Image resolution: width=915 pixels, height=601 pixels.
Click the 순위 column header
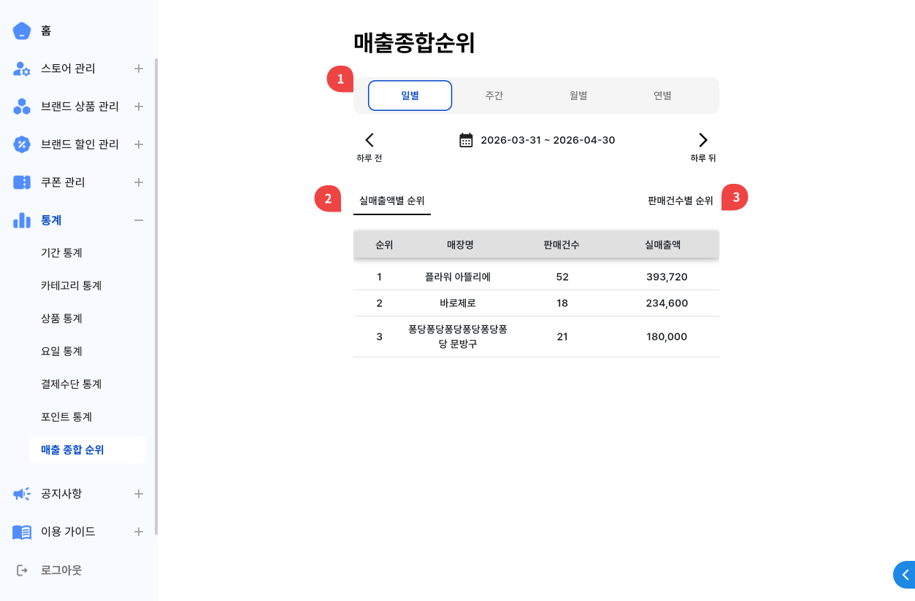tap(384, 245)
